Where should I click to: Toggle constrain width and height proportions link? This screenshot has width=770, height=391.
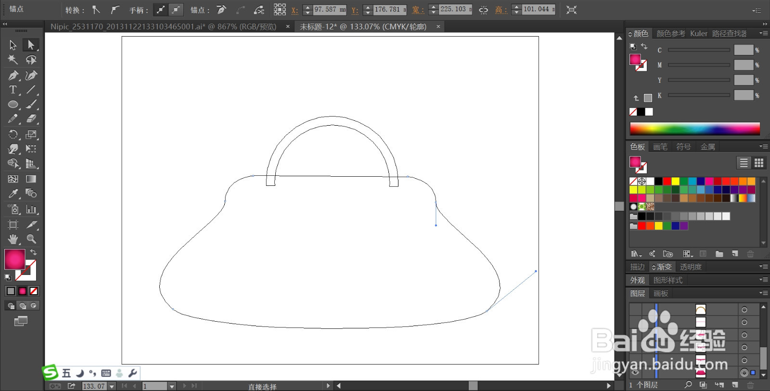tap(484, 10)
